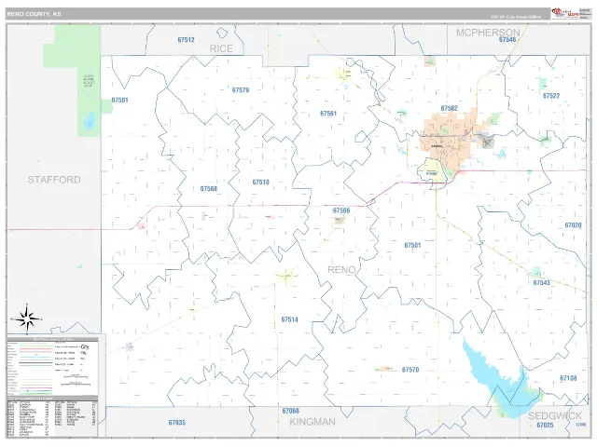
Task: Select the 67501 ZIP code label
Action: point(412,245)
